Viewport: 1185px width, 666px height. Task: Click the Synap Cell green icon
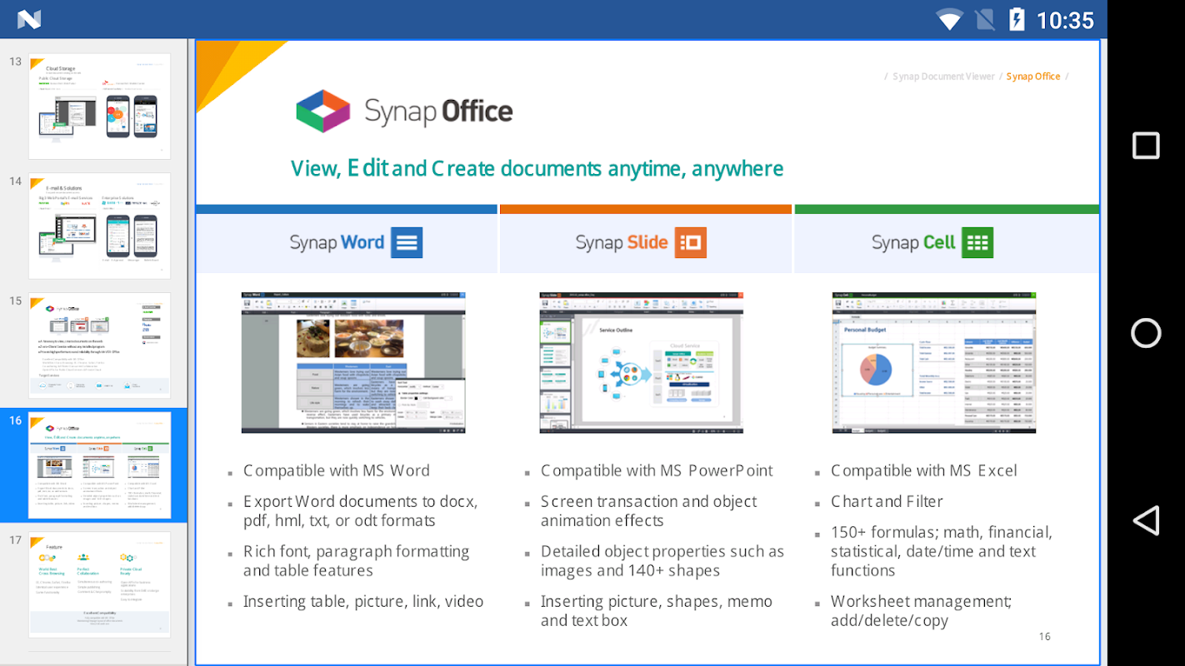click(977, 242)
